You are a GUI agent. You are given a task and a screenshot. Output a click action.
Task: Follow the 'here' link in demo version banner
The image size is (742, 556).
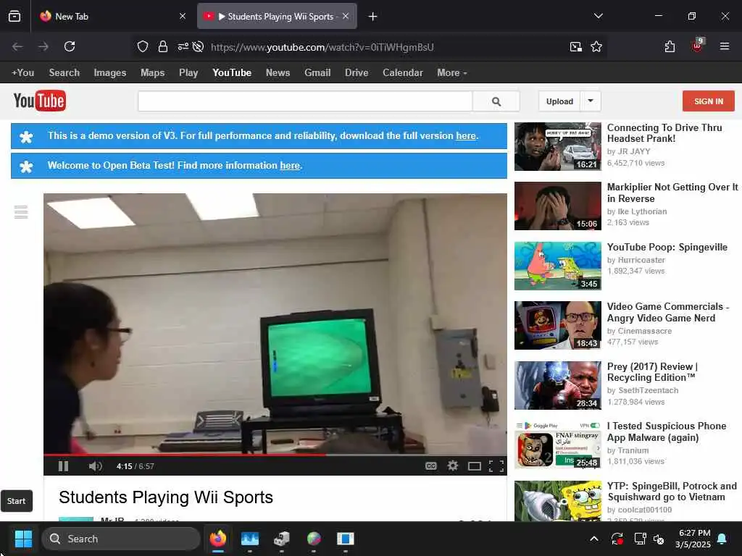pos(466,135)
